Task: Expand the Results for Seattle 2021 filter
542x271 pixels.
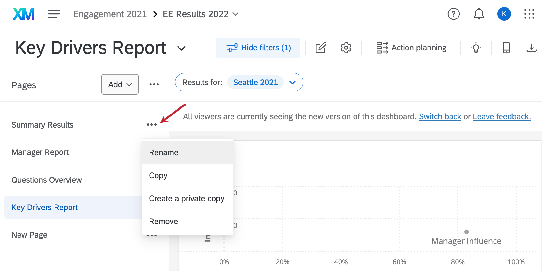Action: pyautogui.click(x=292, y=83)
